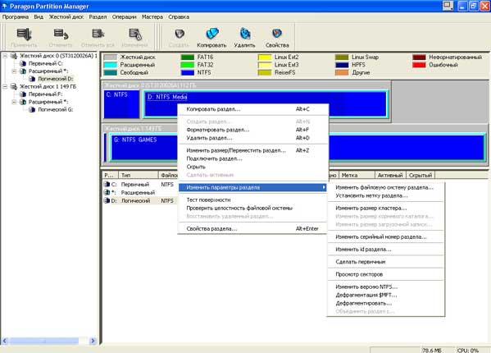Click the Ошибочный red legend swatch
This screenshot has width=491, height=353.
click(419, 65)
